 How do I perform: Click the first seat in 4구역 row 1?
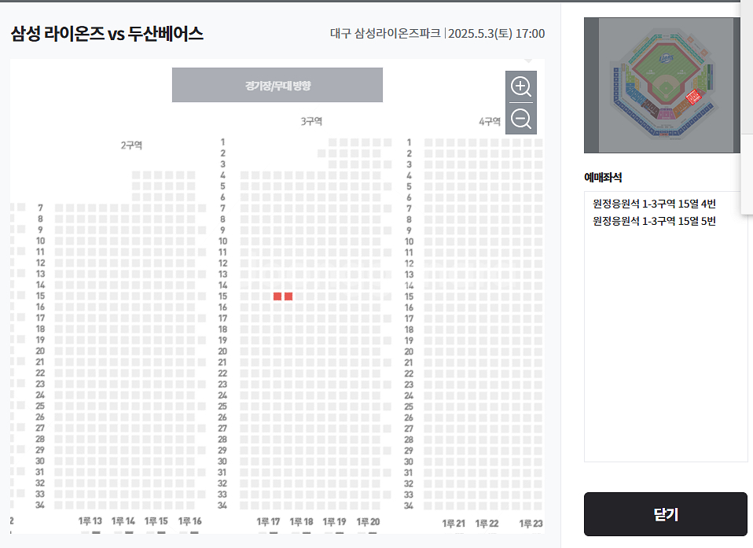(x=428, y=142)
